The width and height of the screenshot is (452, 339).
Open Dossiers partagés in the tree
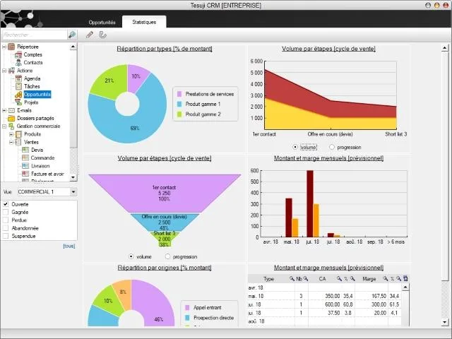point(35,118)
